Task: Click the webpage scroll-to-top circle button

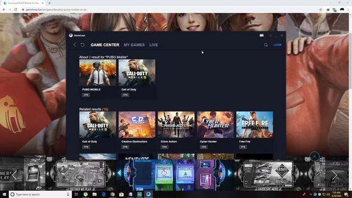Action: click(x=315, y=156)
